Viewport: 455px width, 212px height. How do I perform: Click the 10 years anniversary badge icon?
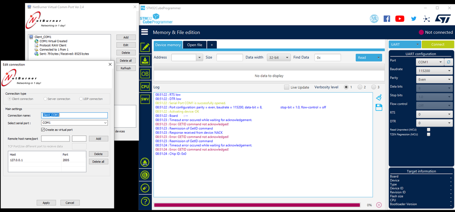374,19
